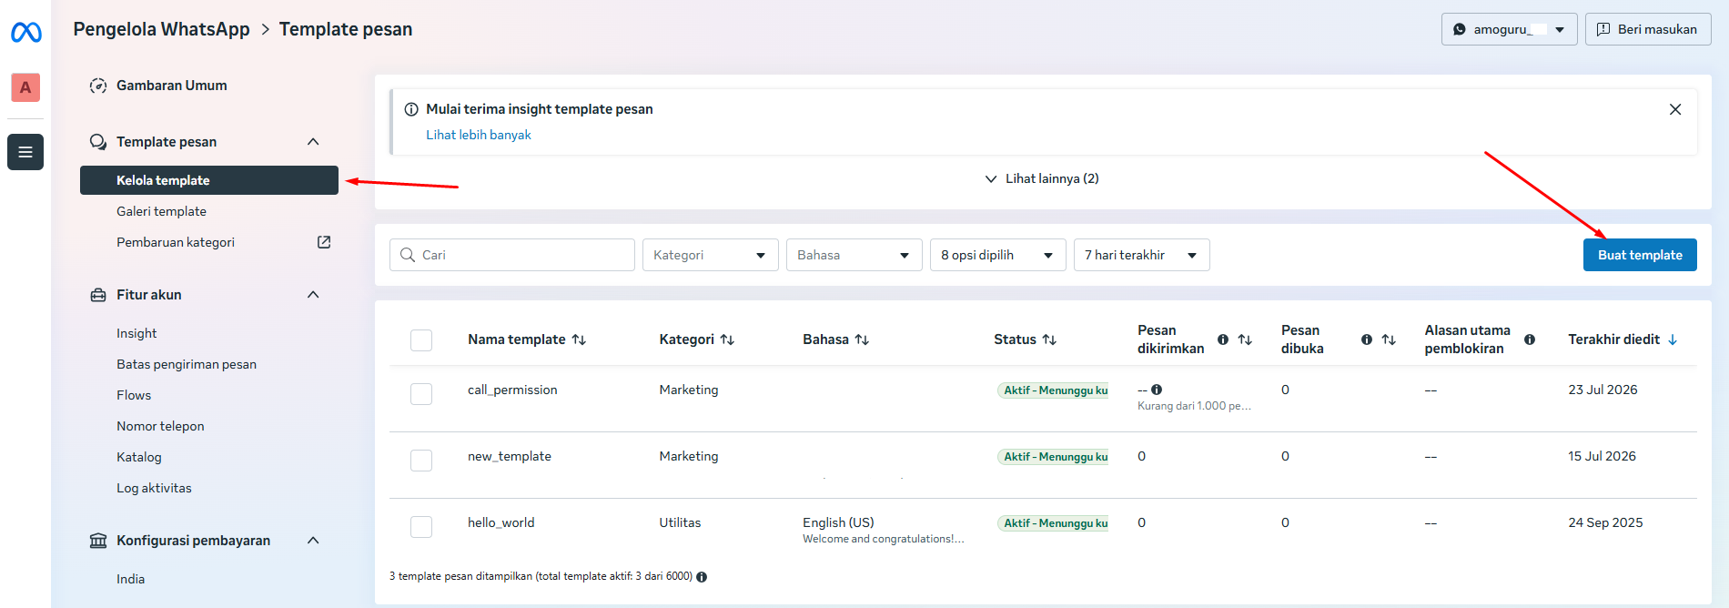Open external link icon beside Pembaruan kategori

pyautogui.click(x=324, y=242)
